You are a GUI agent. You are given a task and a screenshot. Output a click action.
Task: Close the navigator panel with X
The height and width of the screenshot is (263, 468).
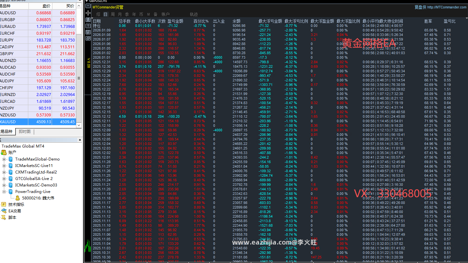80,140
